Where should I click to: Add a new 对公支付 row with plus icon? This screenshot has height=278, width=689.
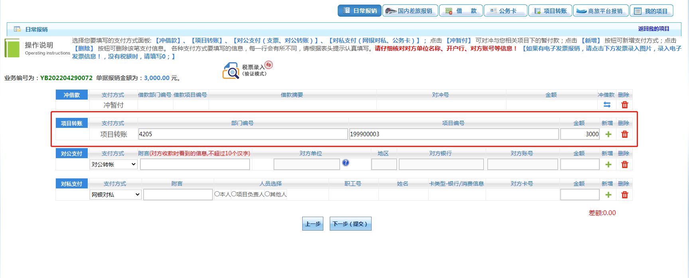(x=608, y=164)
